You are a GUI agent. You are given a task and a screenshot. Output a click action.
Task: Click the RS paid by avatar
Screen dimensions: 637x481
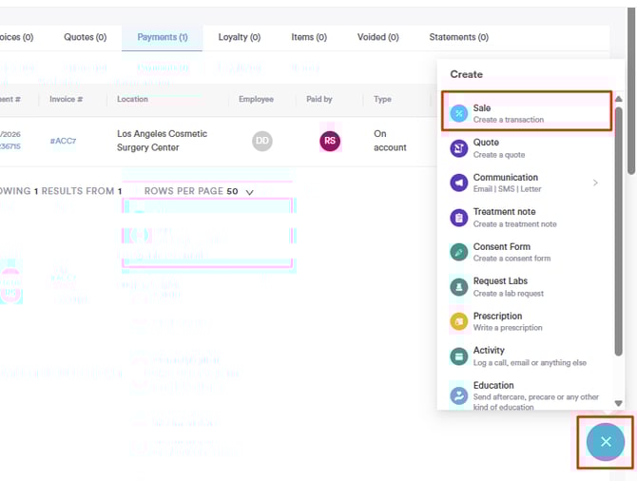point(330,141)
